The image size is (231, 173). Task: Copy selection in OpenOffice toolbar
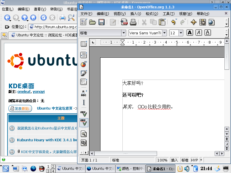[153, 22]
